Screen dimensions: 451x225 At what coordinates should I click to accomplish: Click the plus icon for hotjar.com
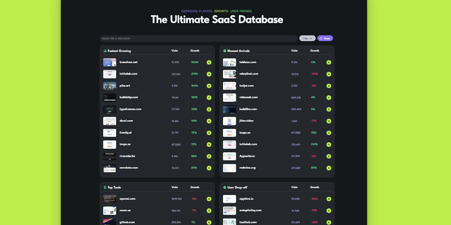click(329, 86)
